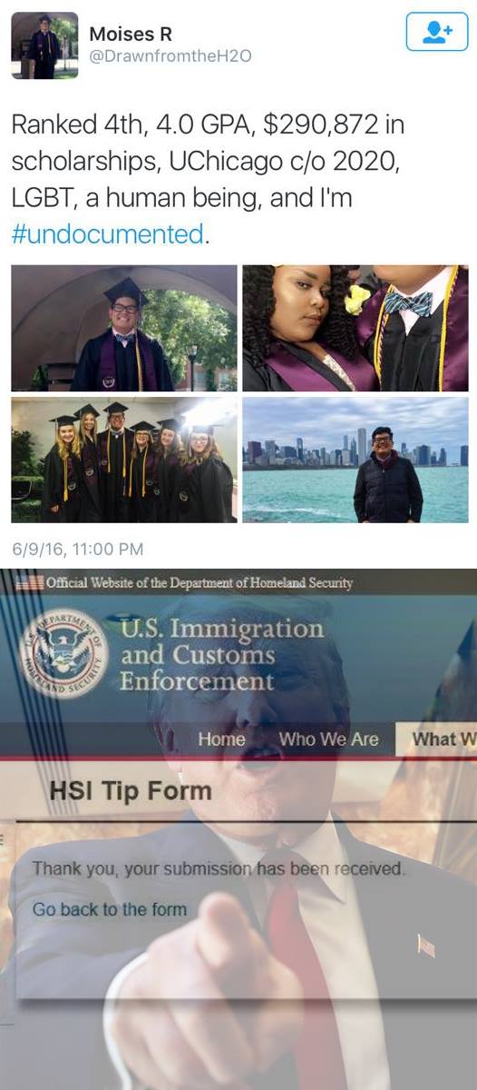Click the Official Website of Homeland Security text

(199, 583)
